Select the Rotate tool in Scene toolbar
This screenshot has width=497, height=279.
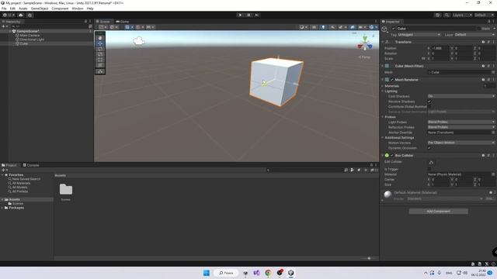click(x=100, y=49)
